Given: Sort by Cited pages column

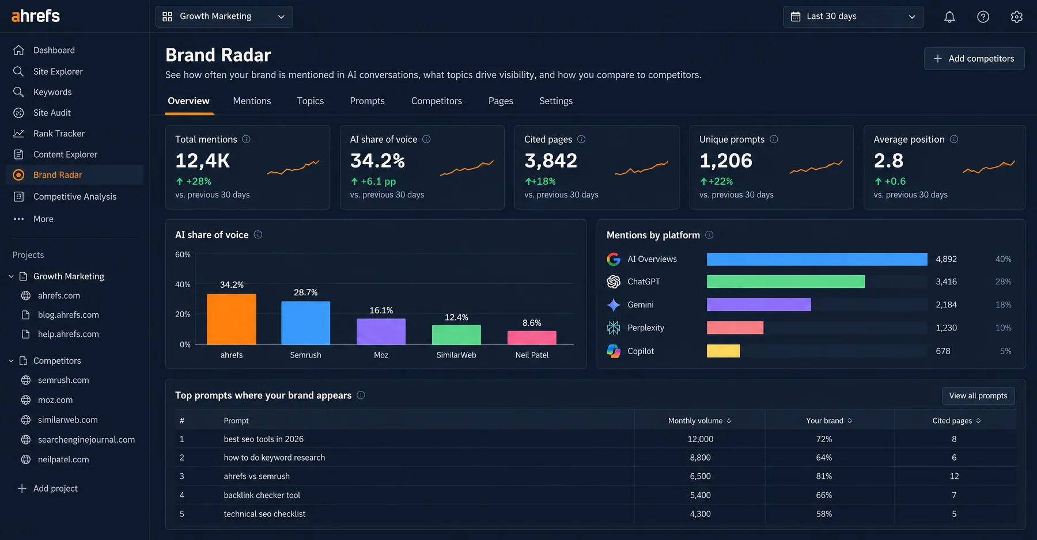Looking at the screenshot, I should click(x=956, y=421).
